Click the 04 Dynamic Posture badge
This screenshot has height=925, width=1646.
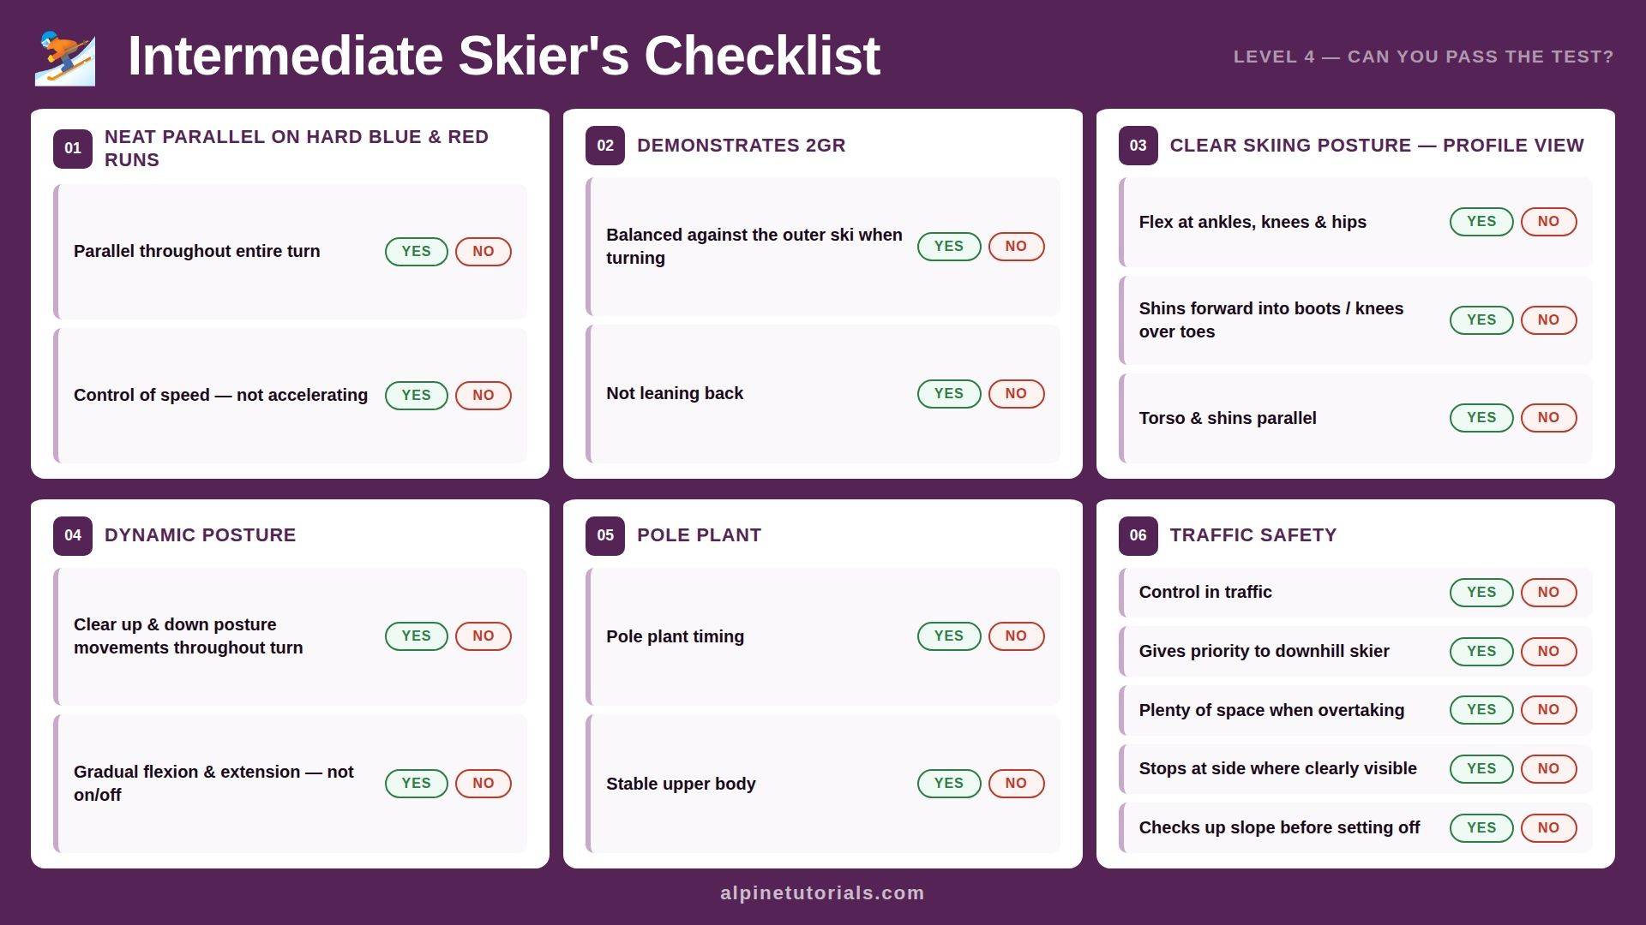tap(73, 535)
